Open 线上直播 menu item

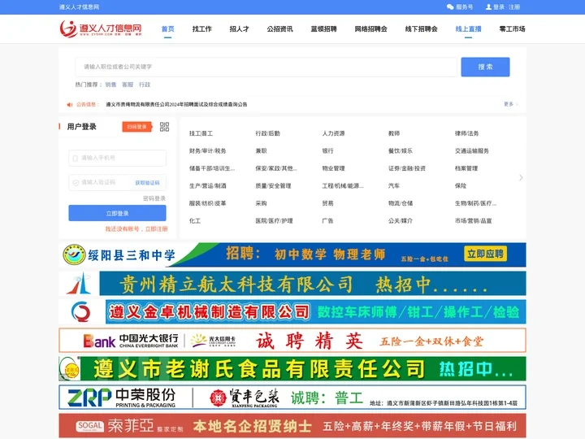tap(468, 28)
